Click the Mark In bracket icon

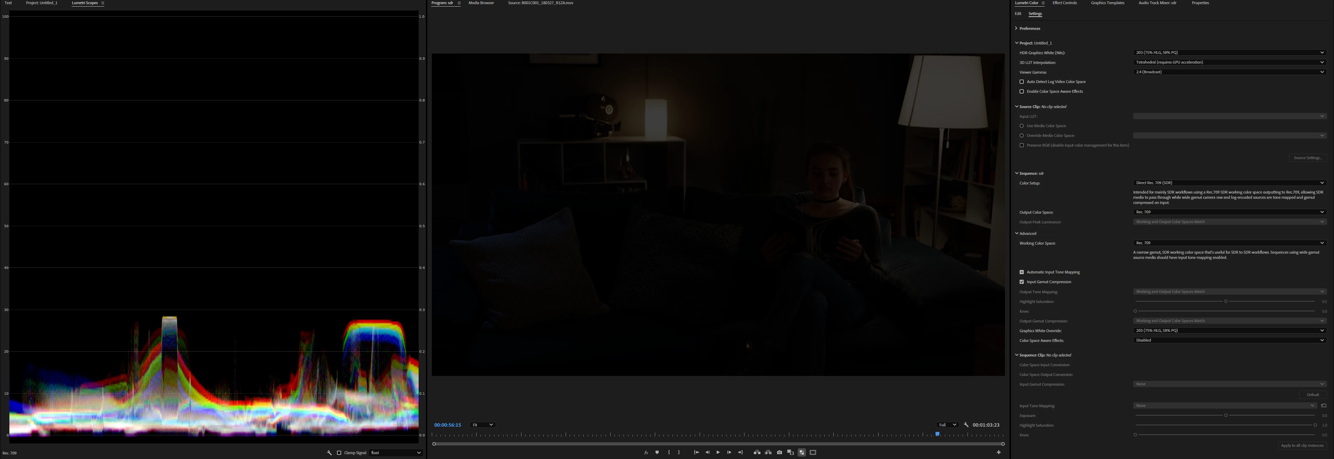coord(668,452)
